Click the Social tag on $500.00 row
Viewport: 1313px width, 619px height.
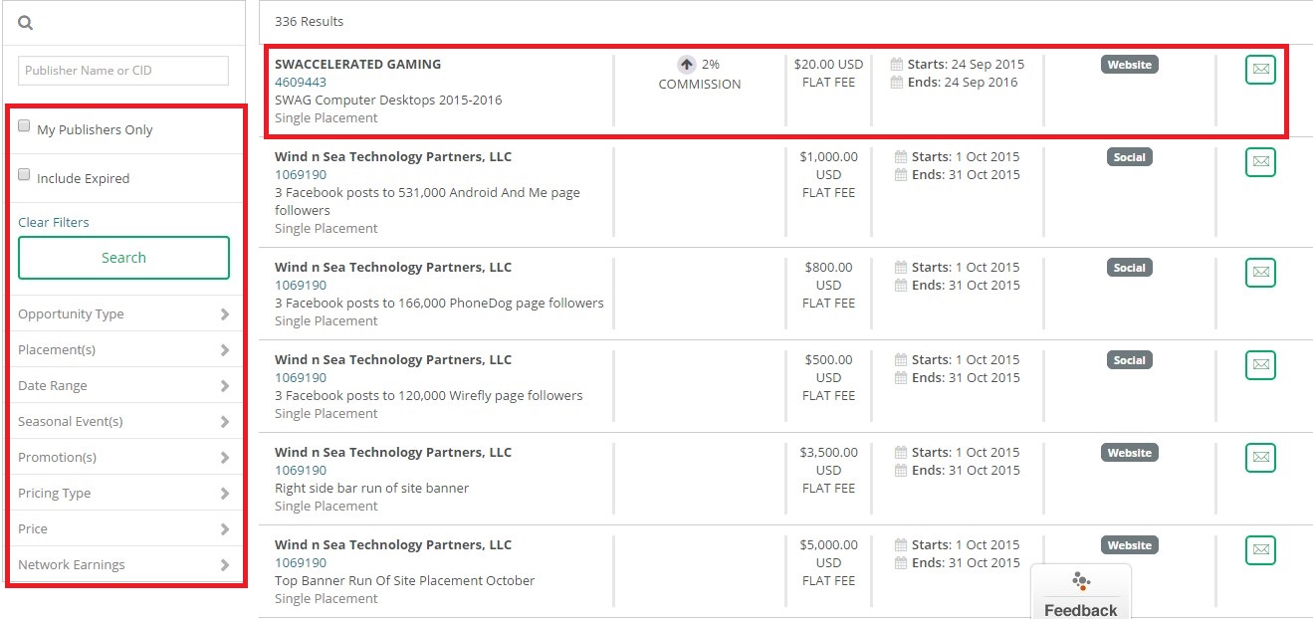click(1130, 360)
